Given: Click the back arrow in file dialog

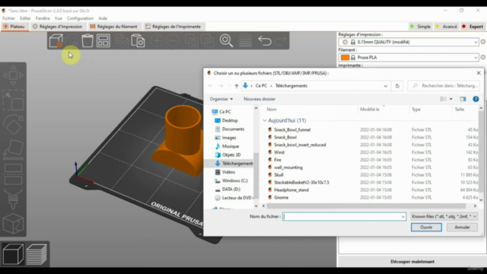Looking at the screenshot, I should (x=210, y=86).
